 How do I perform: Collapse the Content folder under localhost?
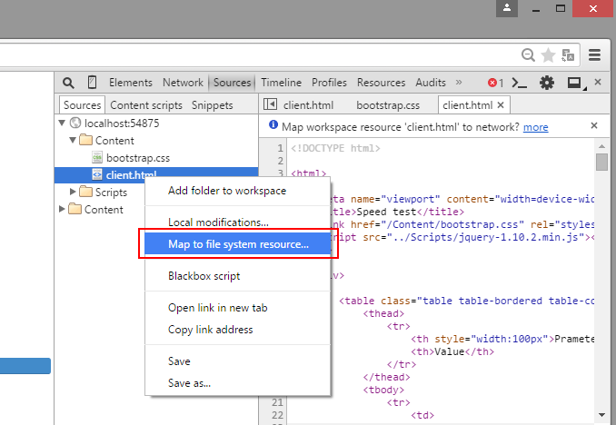click(73, 140)
